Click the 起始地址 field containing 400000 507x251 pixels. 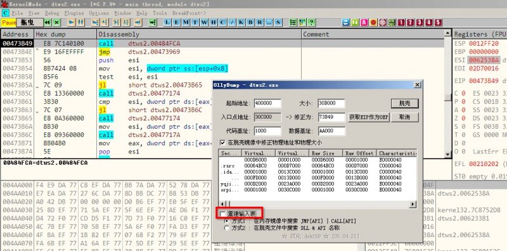[x=267, y=103]
